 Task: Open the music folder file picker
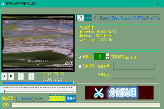pos(84,18)
